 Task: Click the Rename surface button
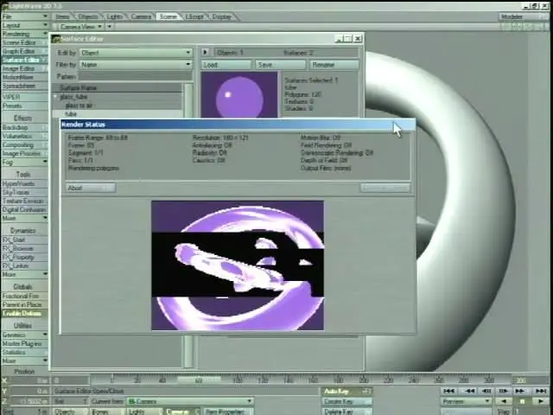coord(334,65)
